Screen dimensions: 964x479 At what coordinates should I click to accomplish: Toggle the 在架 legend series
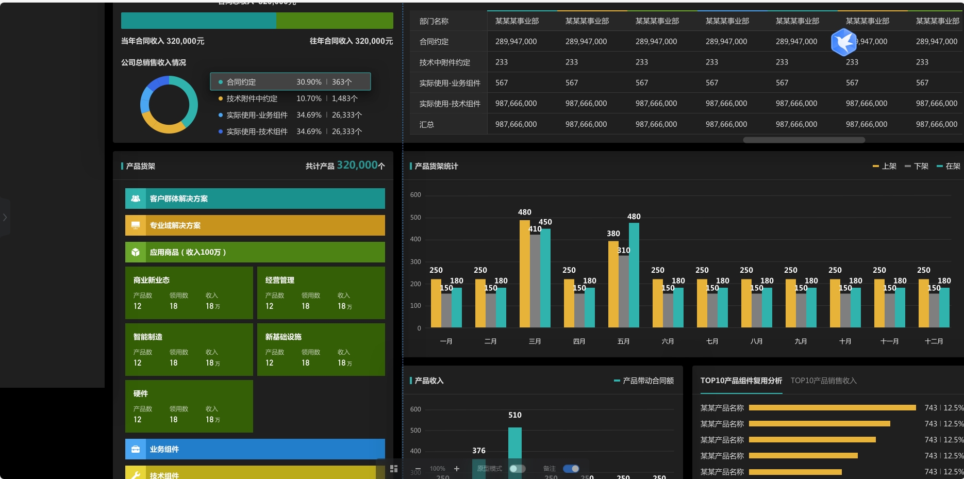[x=949, y=166]
